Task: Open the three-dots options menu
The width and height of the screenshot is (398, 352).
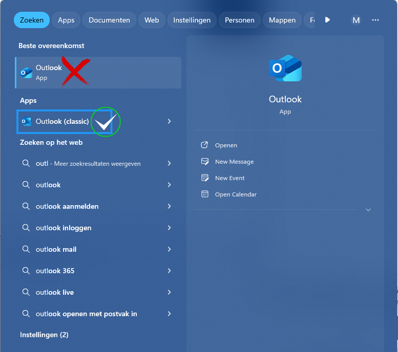Action: [375, 20]
